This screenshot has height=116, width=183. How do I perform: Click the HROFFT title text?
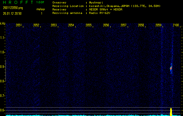click(x=17, y=2)
